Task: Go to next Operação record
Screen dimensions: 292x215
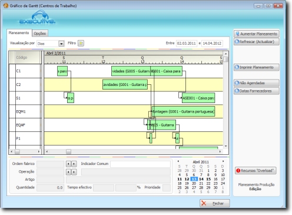Action: (74, 172)
